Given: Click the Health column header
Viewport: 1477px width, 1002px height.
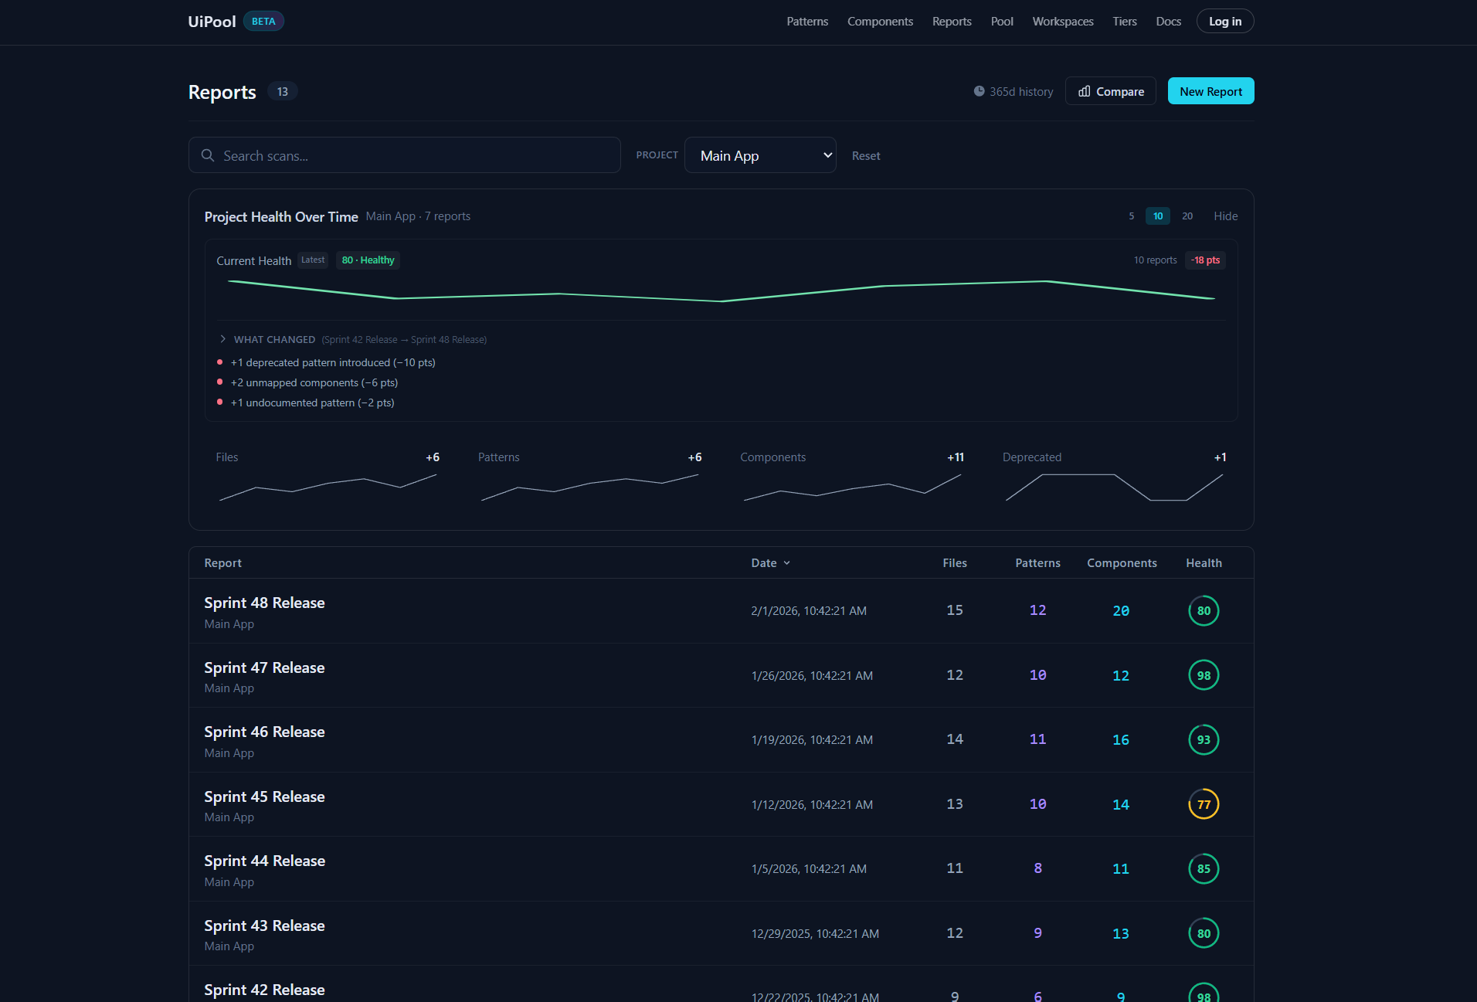Looking at the screenshot, I should pos(1204,563).
